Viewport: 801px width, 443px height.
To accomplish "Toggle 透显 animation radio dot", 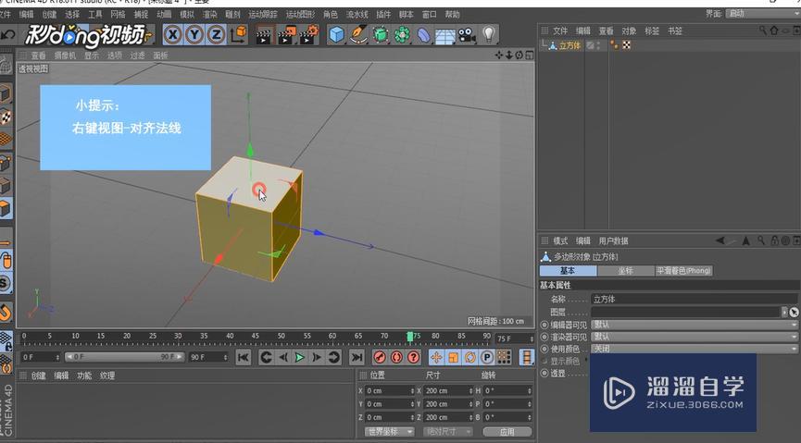I will (x=544, y=374).
